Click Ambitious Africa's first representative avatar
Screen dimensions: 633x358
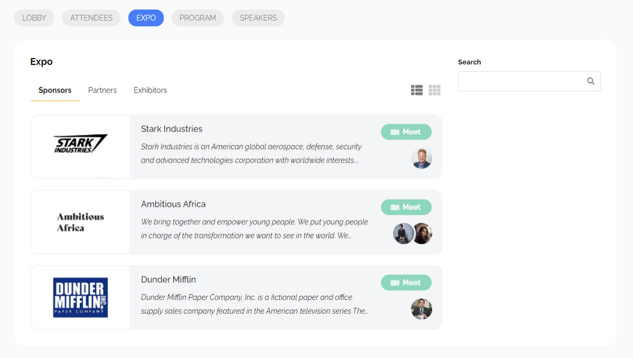coord(403,233)
